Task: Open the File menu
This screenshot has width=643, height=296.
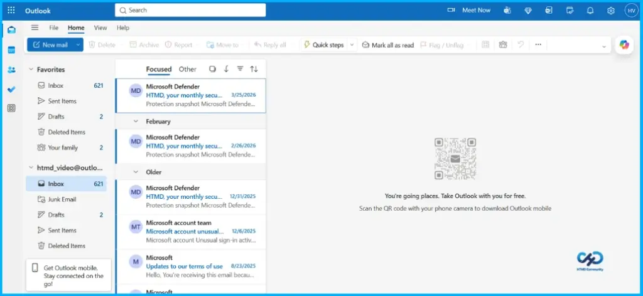Action: tap(54, 28)
